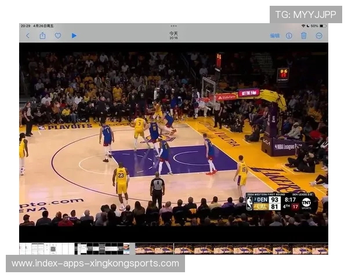Open the info (i) icon

pos(289,35)
